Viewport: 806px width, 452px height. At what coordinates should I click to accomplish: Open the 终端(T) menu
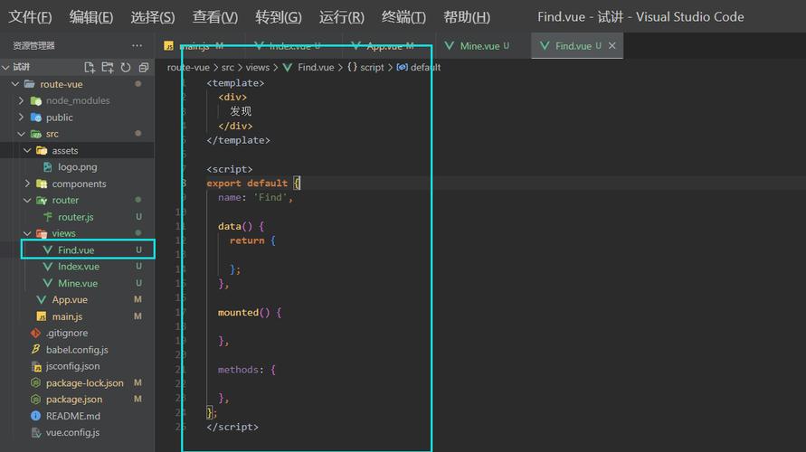click(x=403, y=17)
